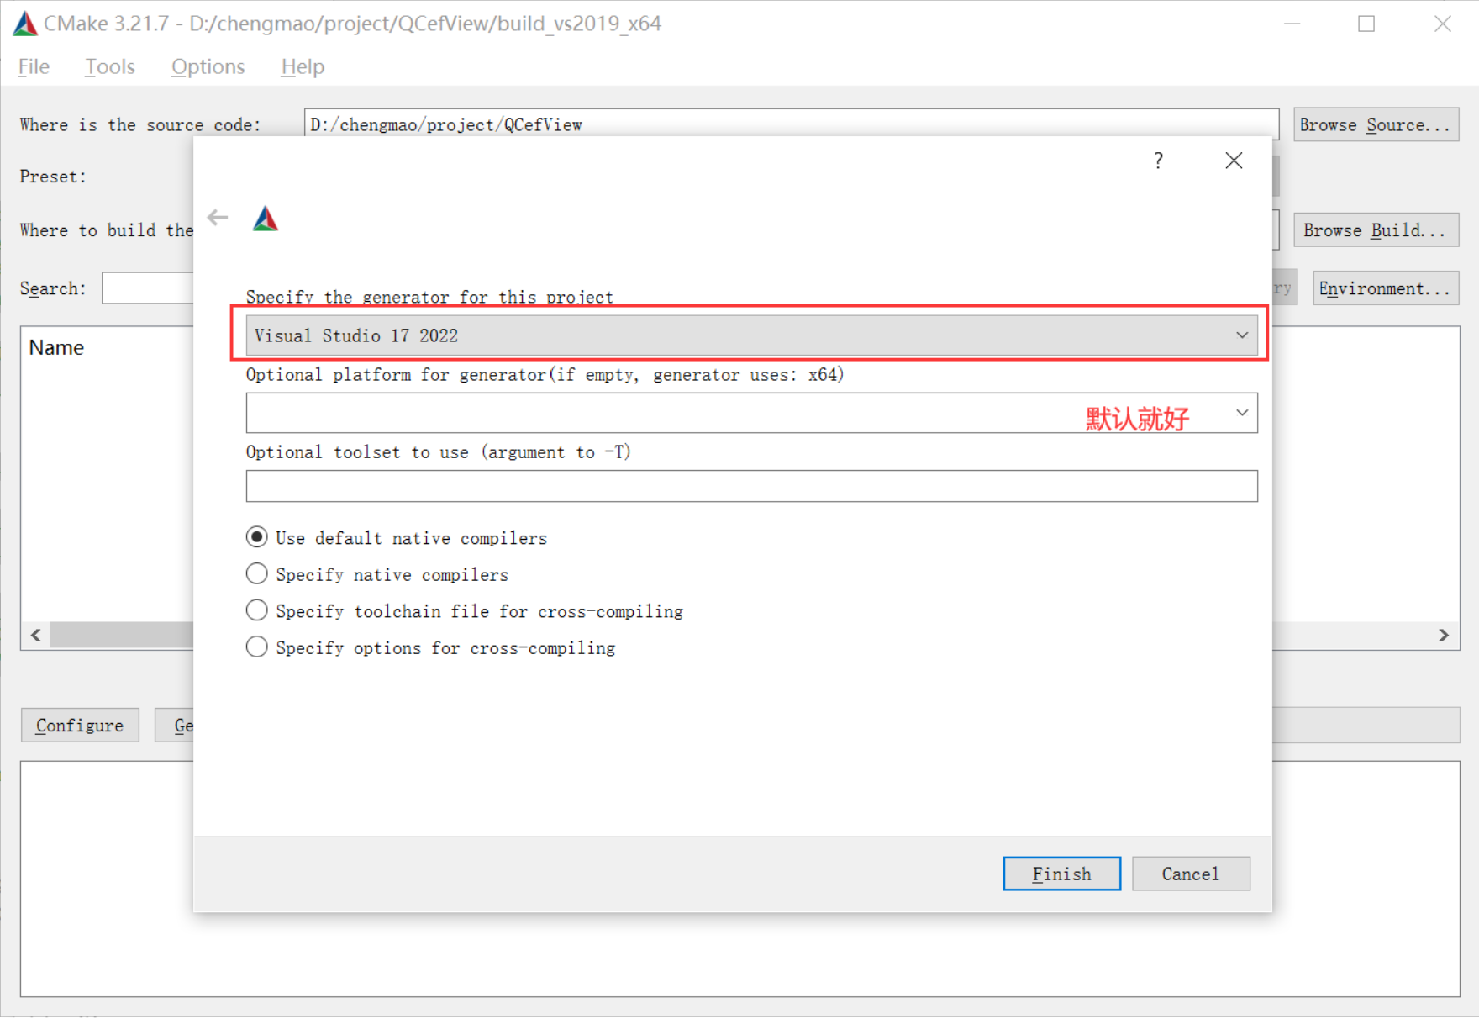Click the optional toolset input field
This screenshot has width=1479, height=1019.
[x=751, y=486]
